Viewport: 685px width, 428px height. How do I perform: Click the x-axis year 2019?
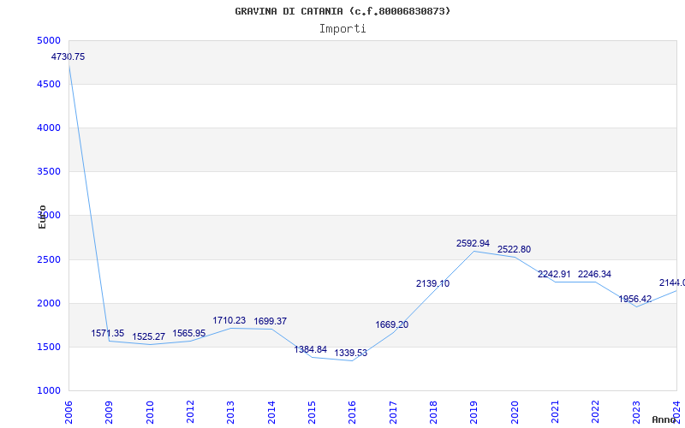(474, 412)
